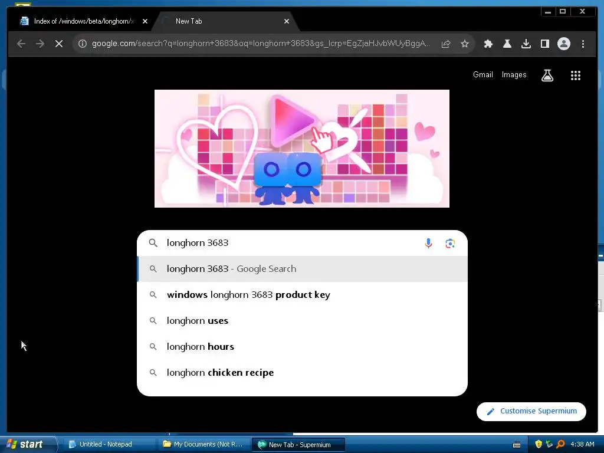Image resolution: width=604 pixels, height=453 pixels.
Task: Click the magnifier in the search box
Action: point(153,243)
